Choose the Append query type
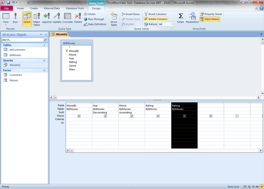This screenshot has width=264, height=189. pyautogui.click(x=47, y=18)
